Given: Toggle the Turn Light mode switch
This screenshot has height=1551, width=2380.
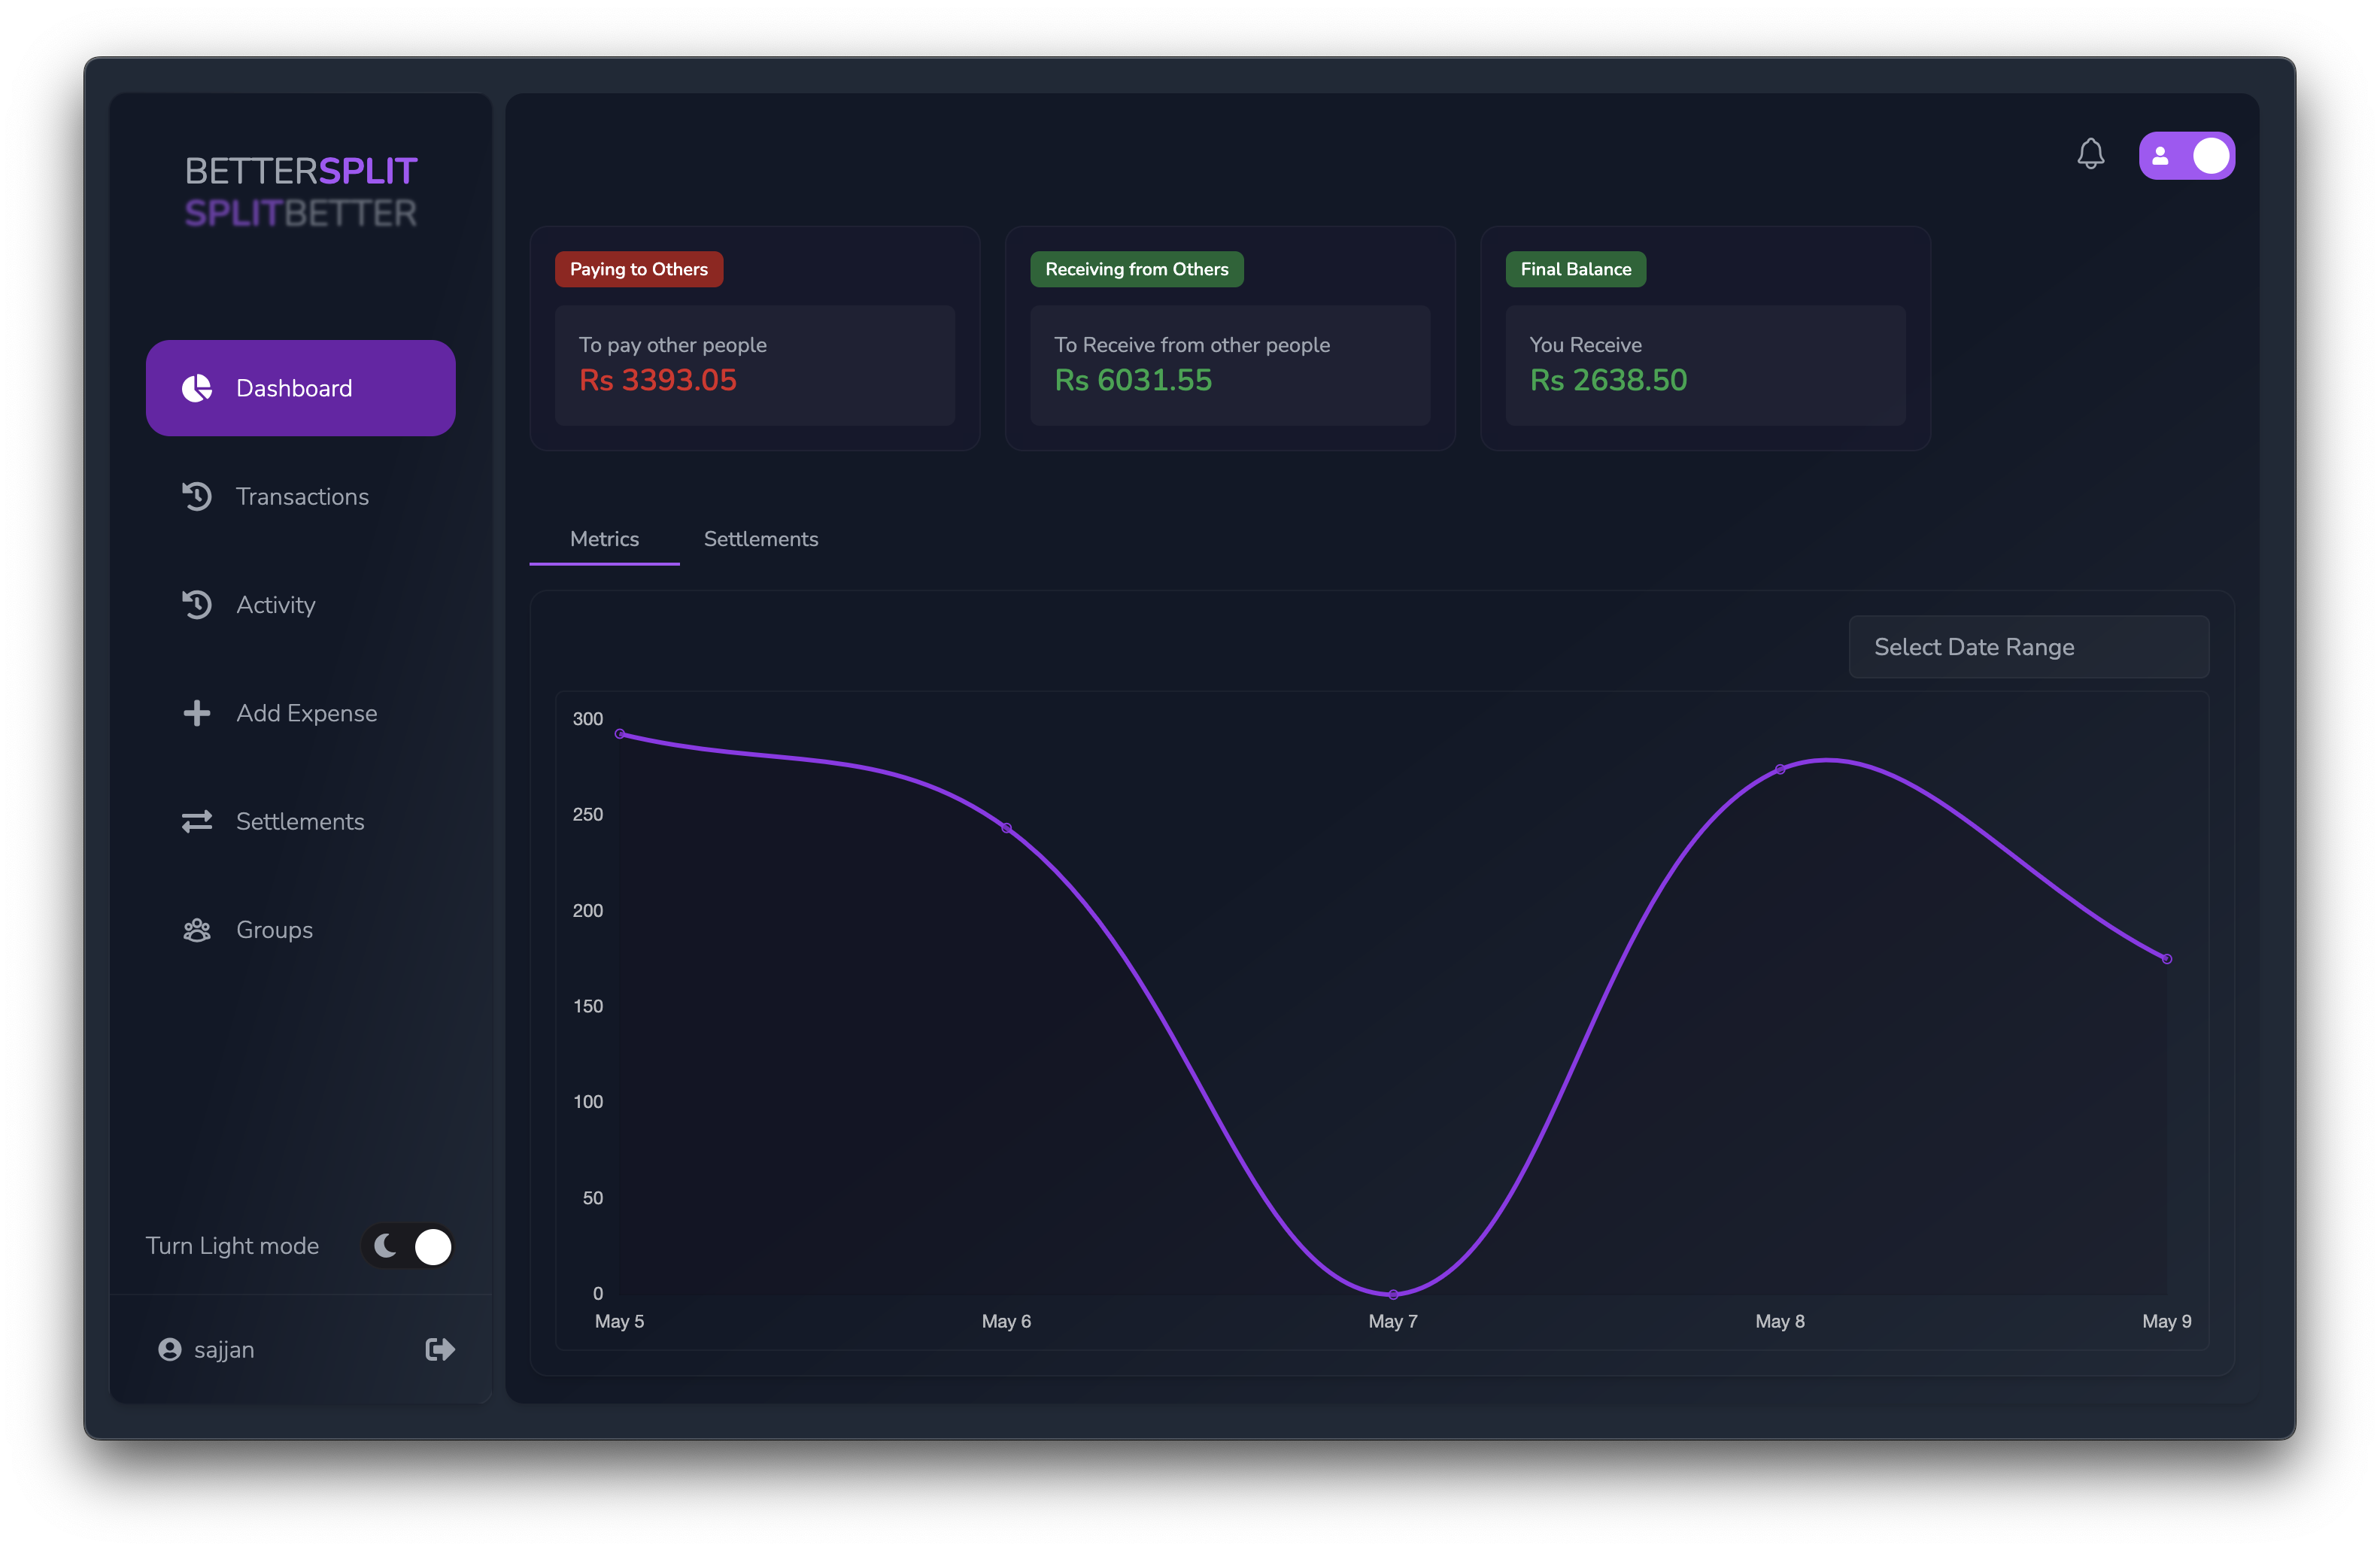Looking at the screenshot, I should tap(409, 1246).
